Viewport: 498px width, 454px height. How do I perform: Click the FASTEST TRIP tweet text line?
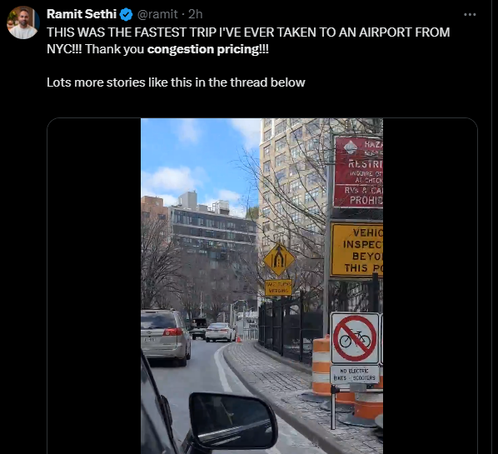coord(248,32)
